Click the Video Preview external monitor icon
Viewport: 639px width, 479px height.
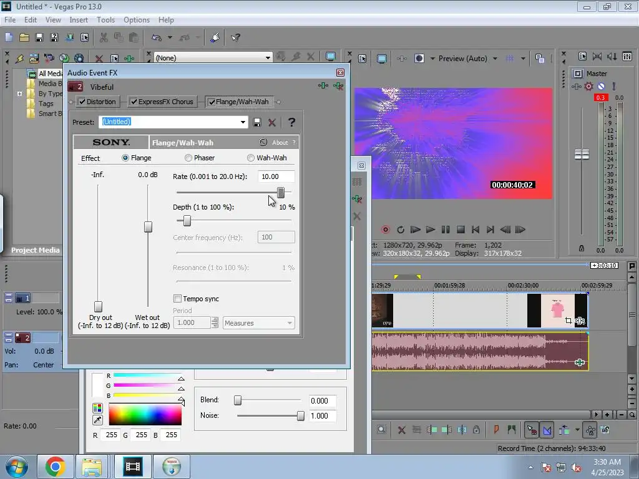click(382, 58)
